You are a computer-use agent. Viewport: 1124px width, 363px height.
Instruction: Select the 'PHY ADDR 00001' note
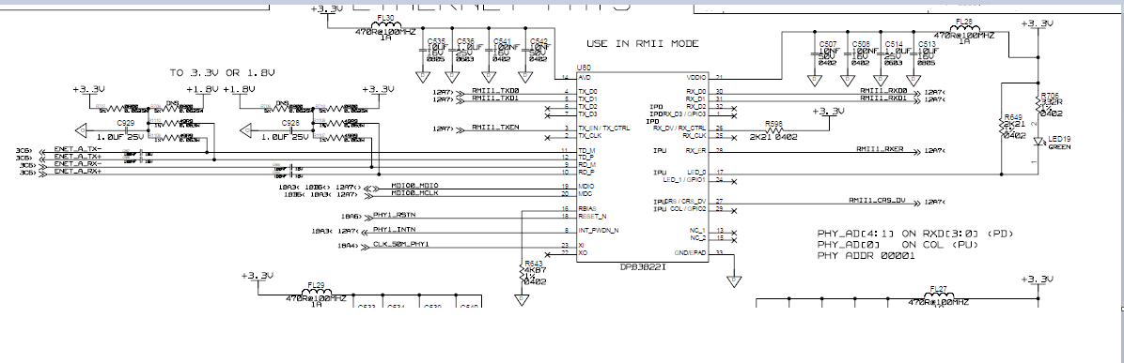(x=866, y=256)
